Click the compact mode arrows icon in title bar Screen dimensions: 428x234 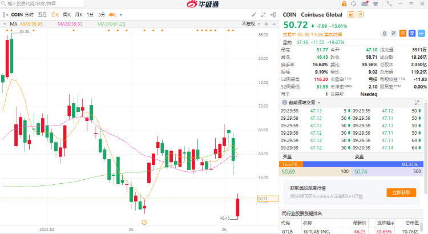click(389, 4)
